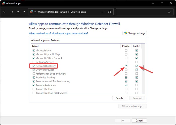Go back with the left arrow

coord(5,12)
